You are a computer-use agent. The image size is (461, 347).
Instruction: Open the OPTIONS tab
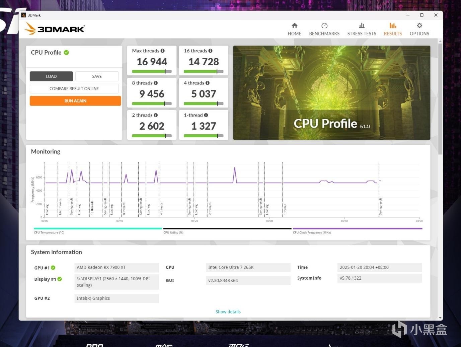tap(419, 29)
